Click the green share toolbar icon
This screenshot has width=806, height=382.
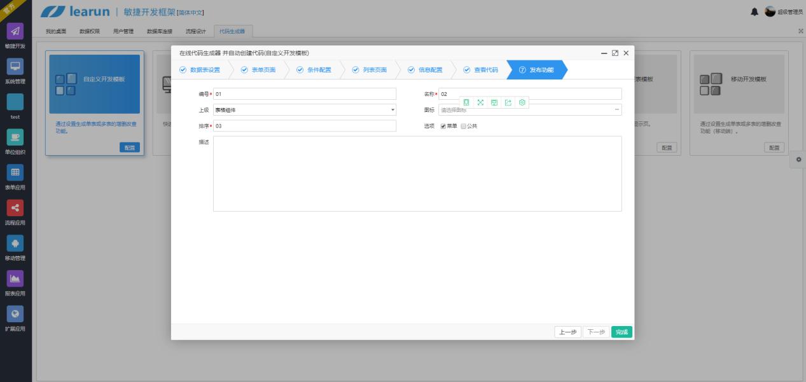508,102
